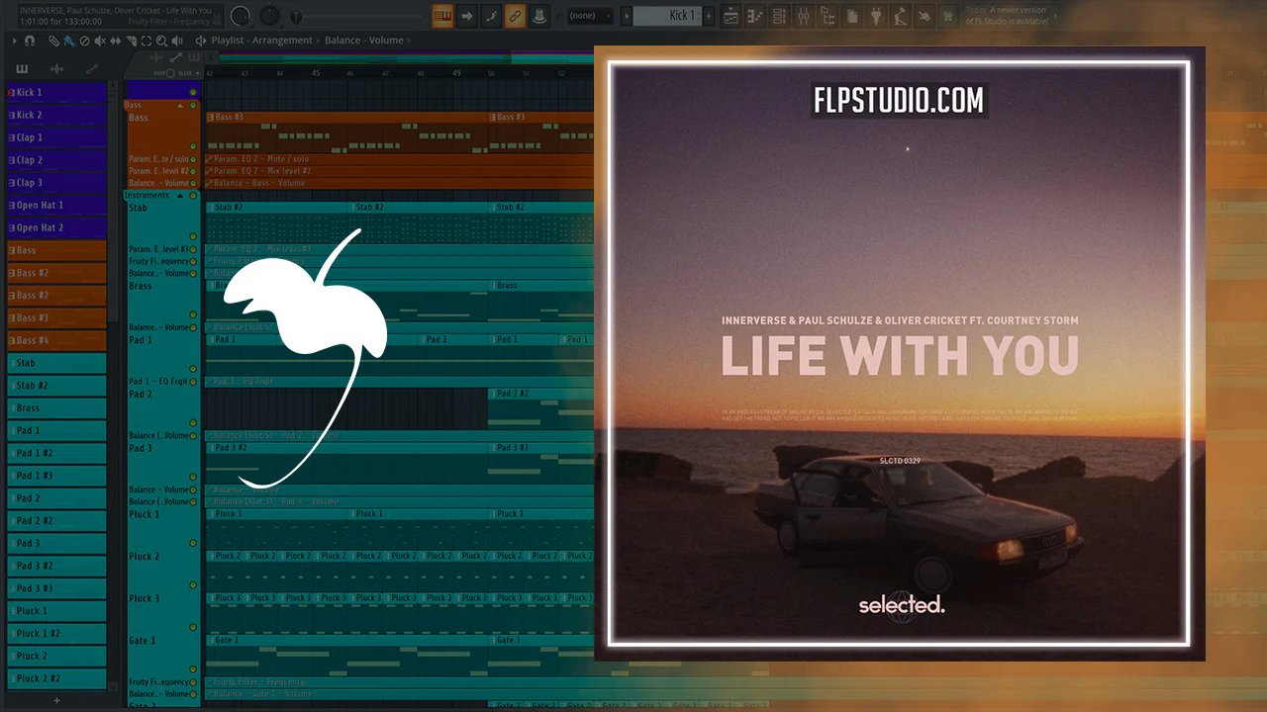Screen dimensions: 1267x712
Task: Select the playlist Slip tool
Action: pos(116,41)
